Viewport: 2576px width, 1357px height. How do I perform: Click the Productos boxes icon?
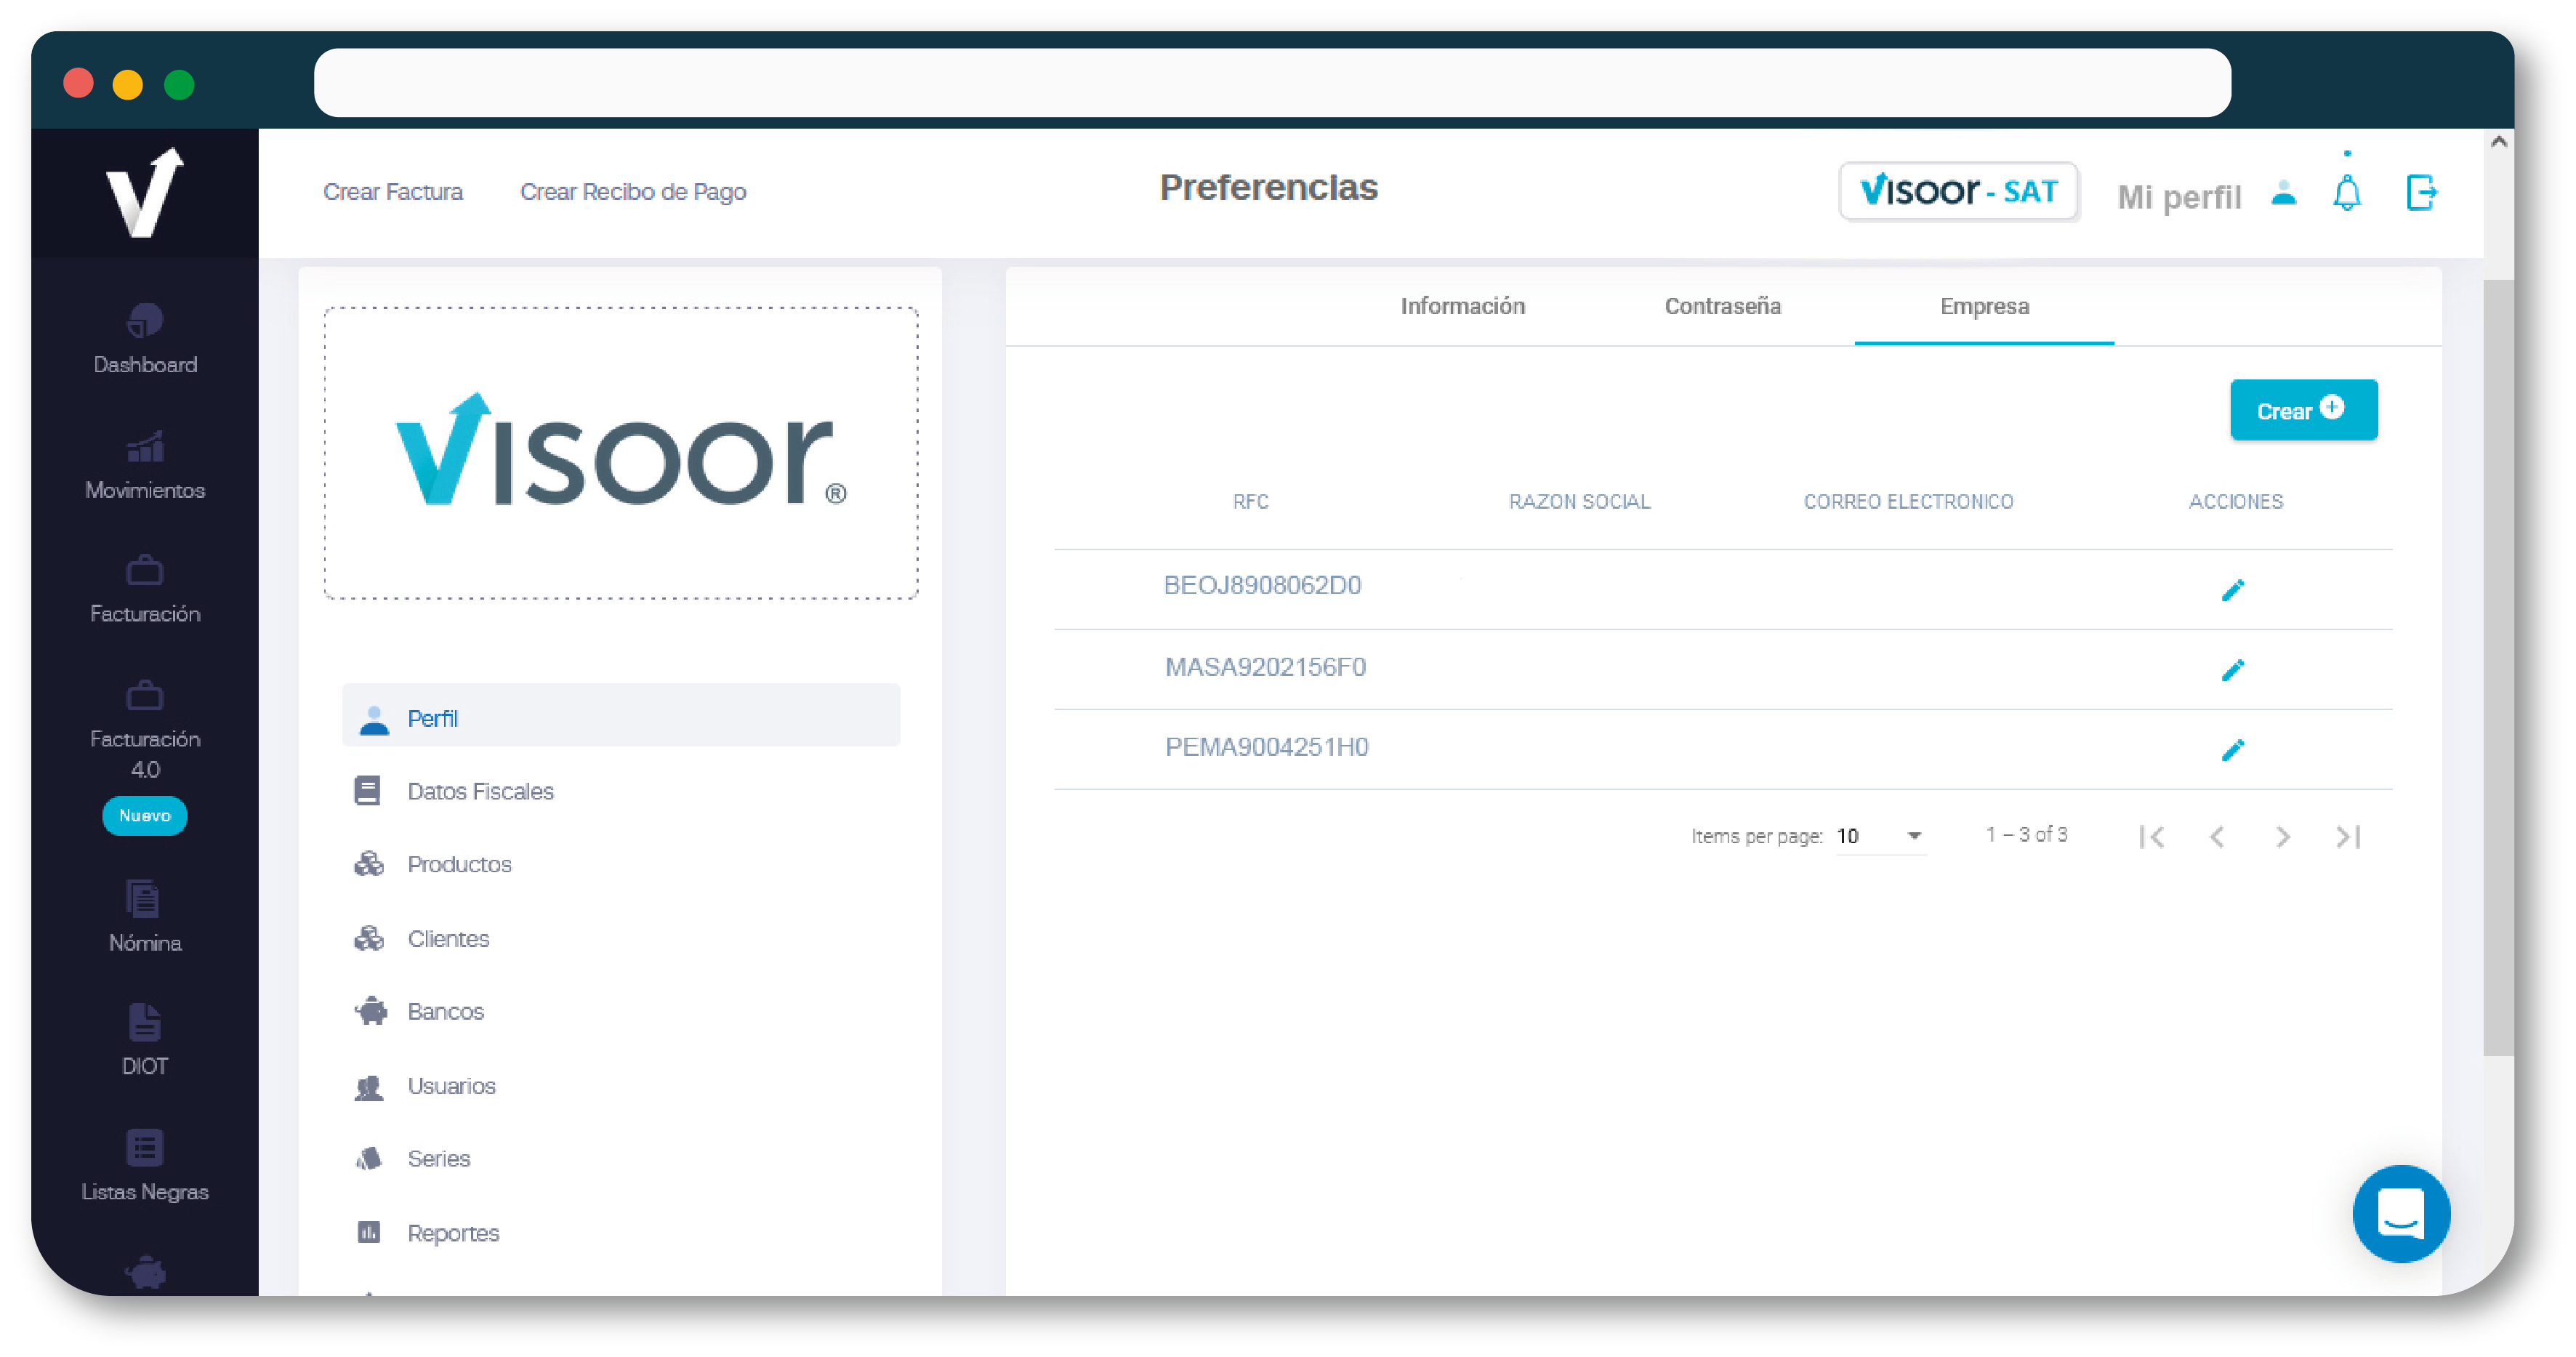369,863
